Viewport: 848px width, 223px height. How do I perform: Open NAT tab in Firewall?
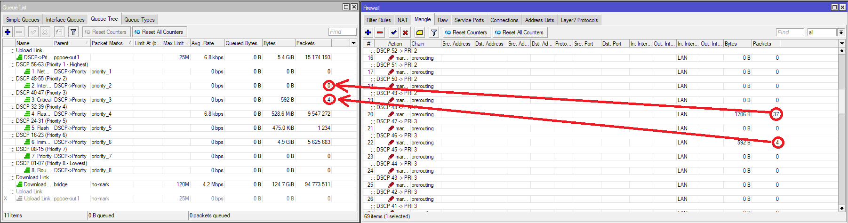[402, 20]
